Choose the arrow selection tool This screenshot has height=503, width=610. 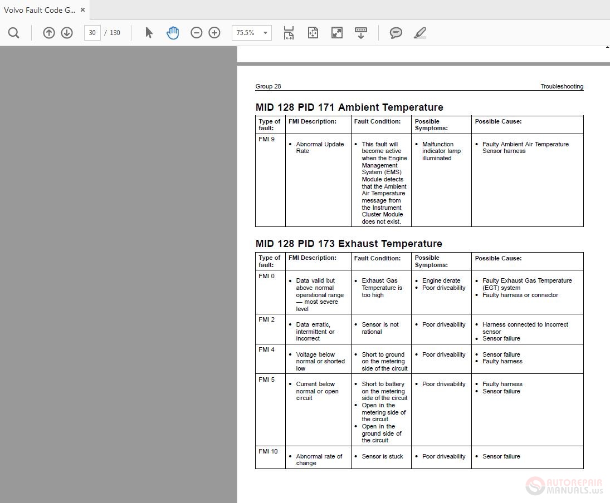point(149,33)
